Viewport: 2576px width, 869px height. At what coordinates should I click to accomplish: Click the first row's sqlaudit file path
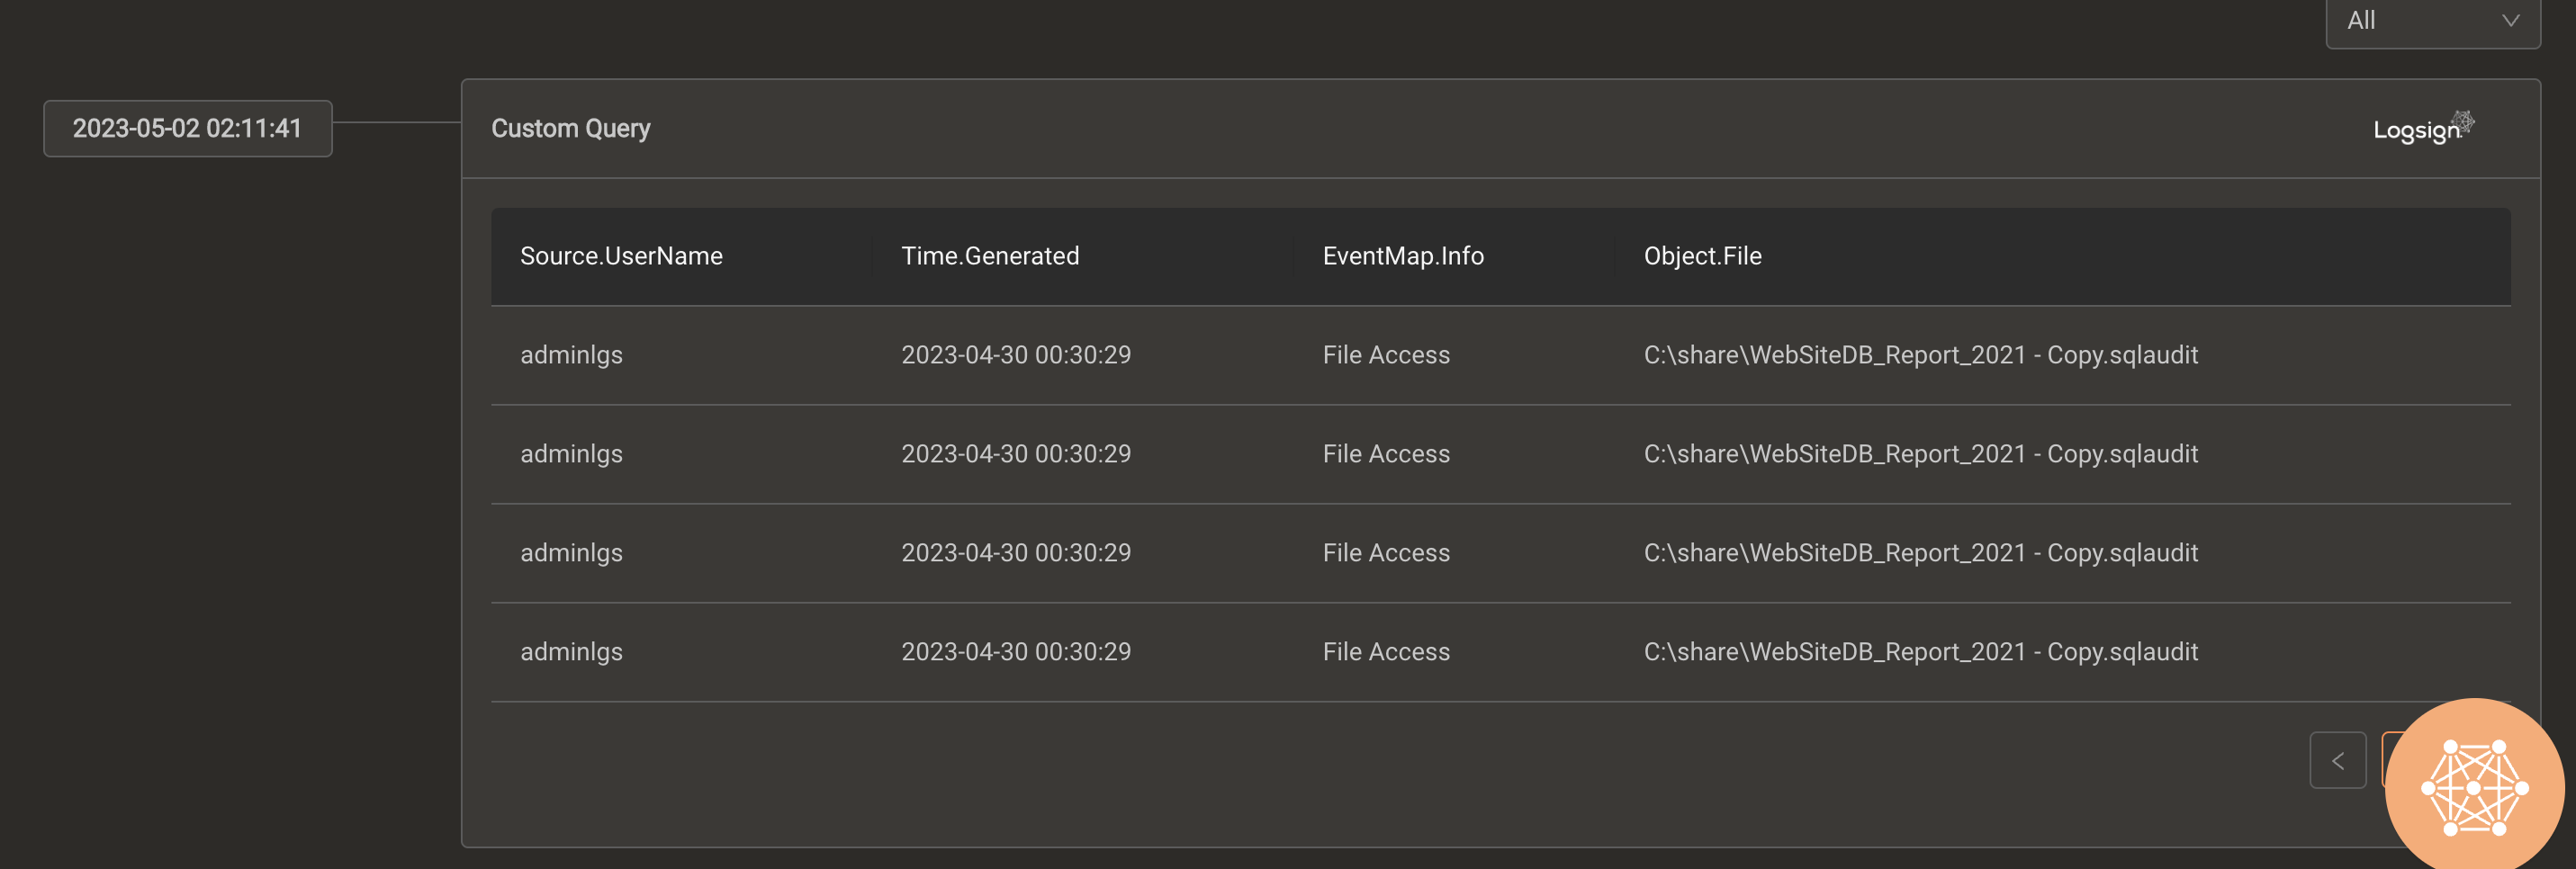pos(1920,355)
